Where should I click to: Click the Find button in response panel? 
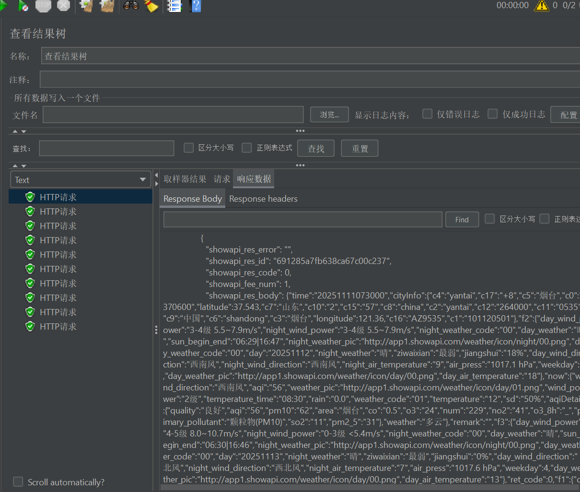(x=462, y=219)
